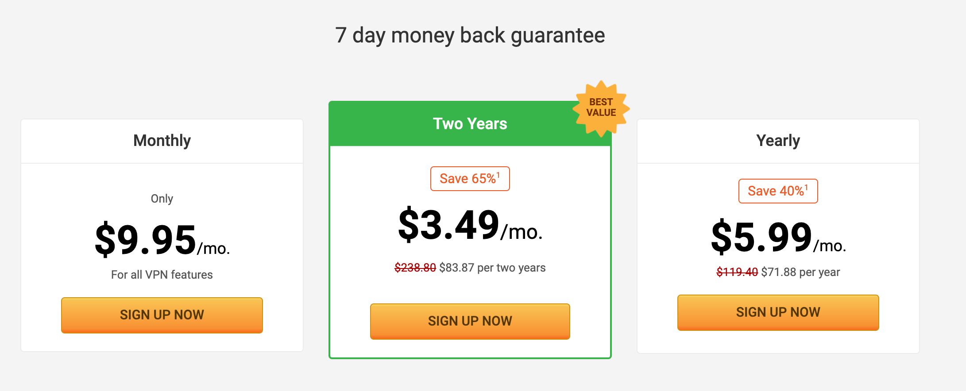Click the Best Value starburst badge
966x391 pixels.
click(x=601, y=108)
